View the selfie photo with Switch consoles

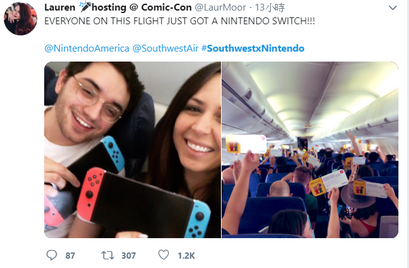pos(133,150)
